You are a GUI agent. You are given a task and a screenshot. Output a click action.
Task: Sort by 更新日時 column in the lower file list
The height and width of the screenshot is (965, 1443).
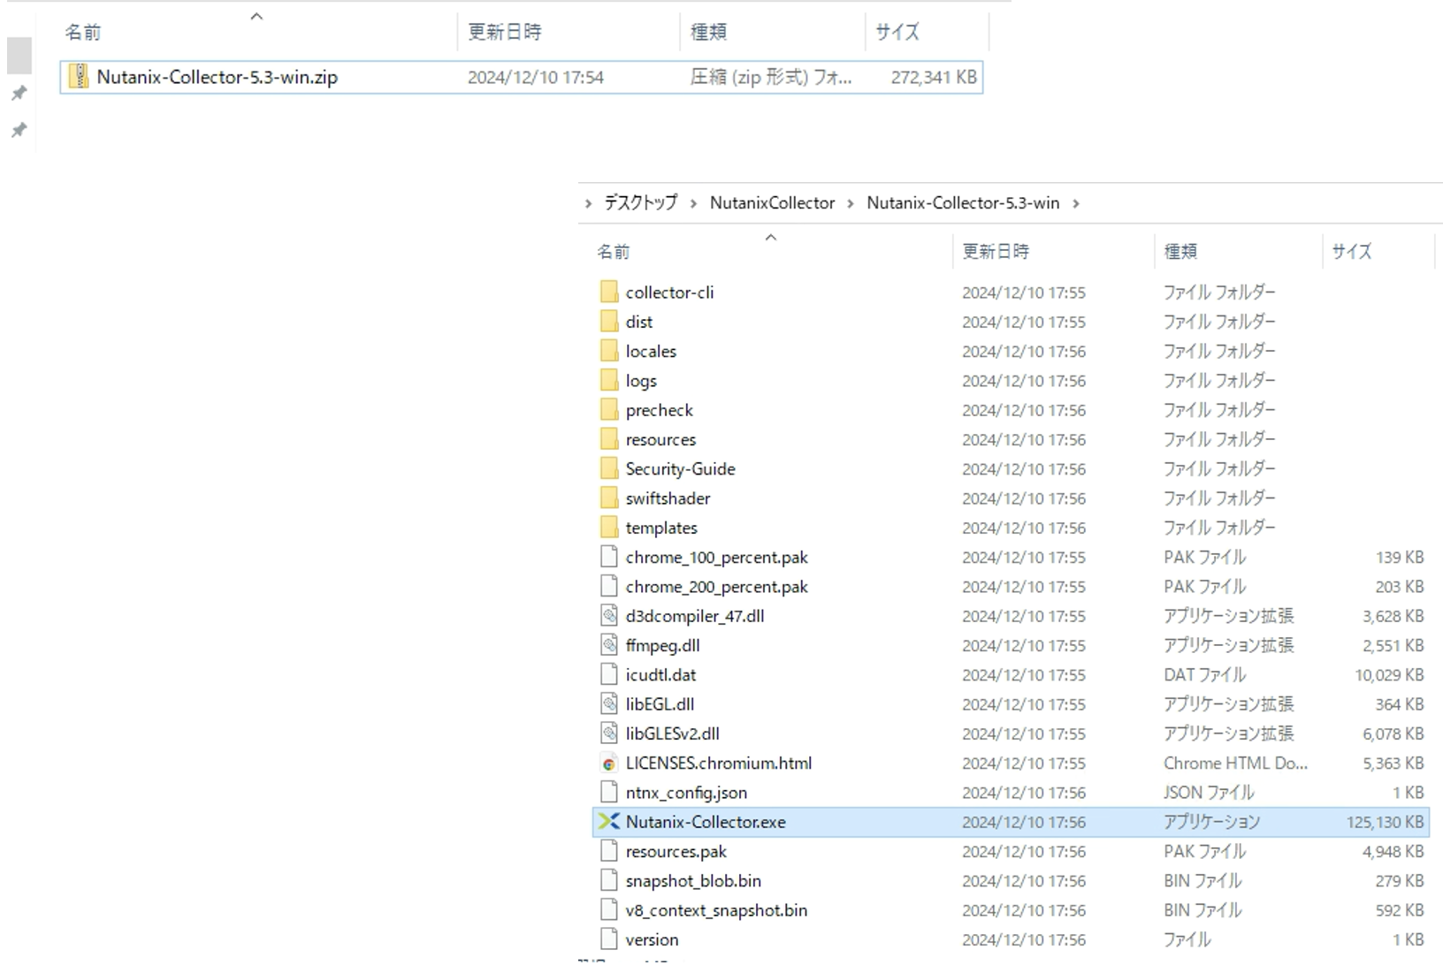(x=996, y=252)
